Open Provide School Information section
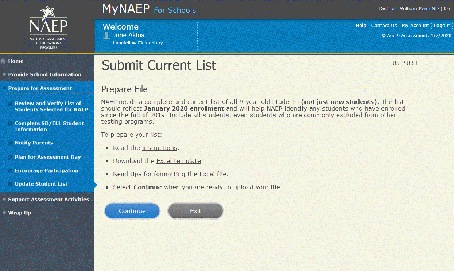 coord(45,74)
